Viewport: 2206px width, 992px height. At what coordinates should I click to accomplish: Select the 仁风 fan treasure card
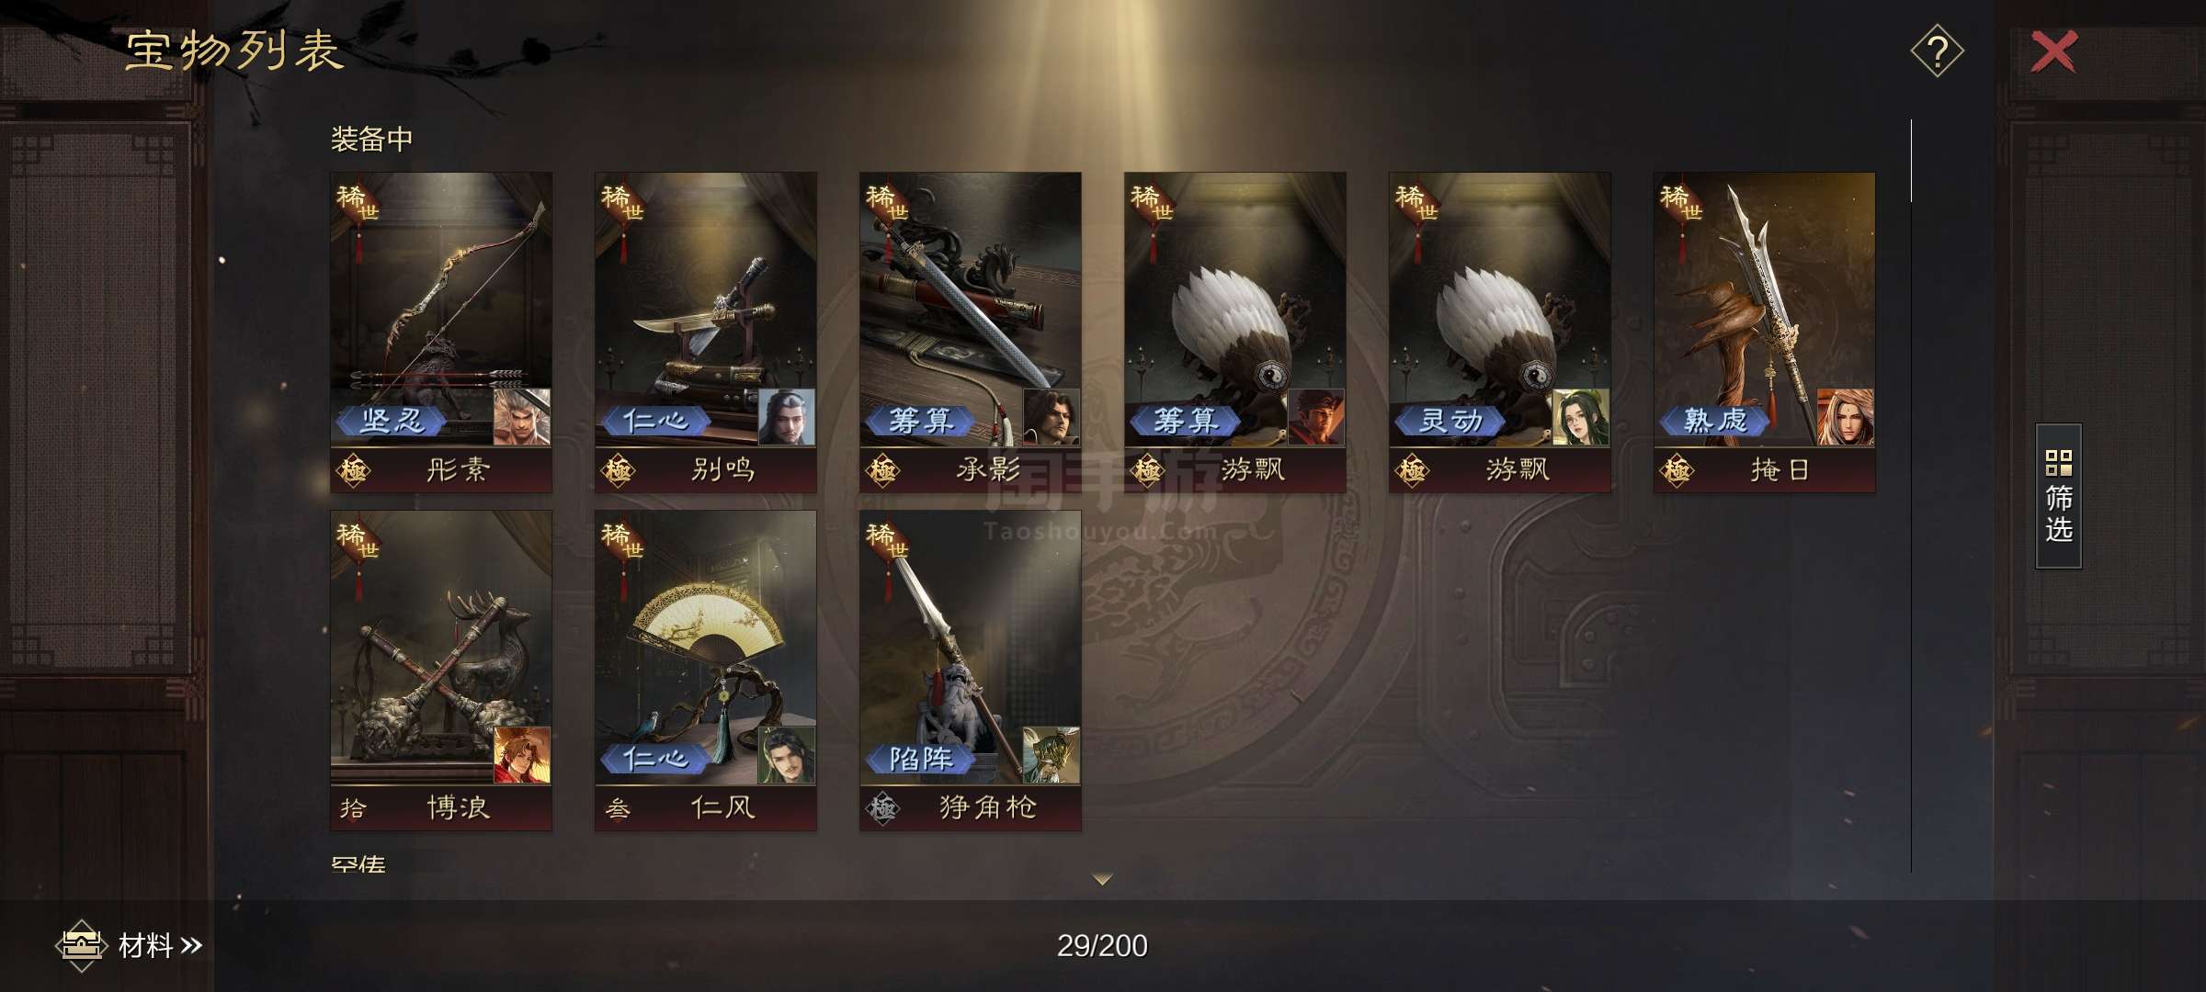tap(706, 671)
